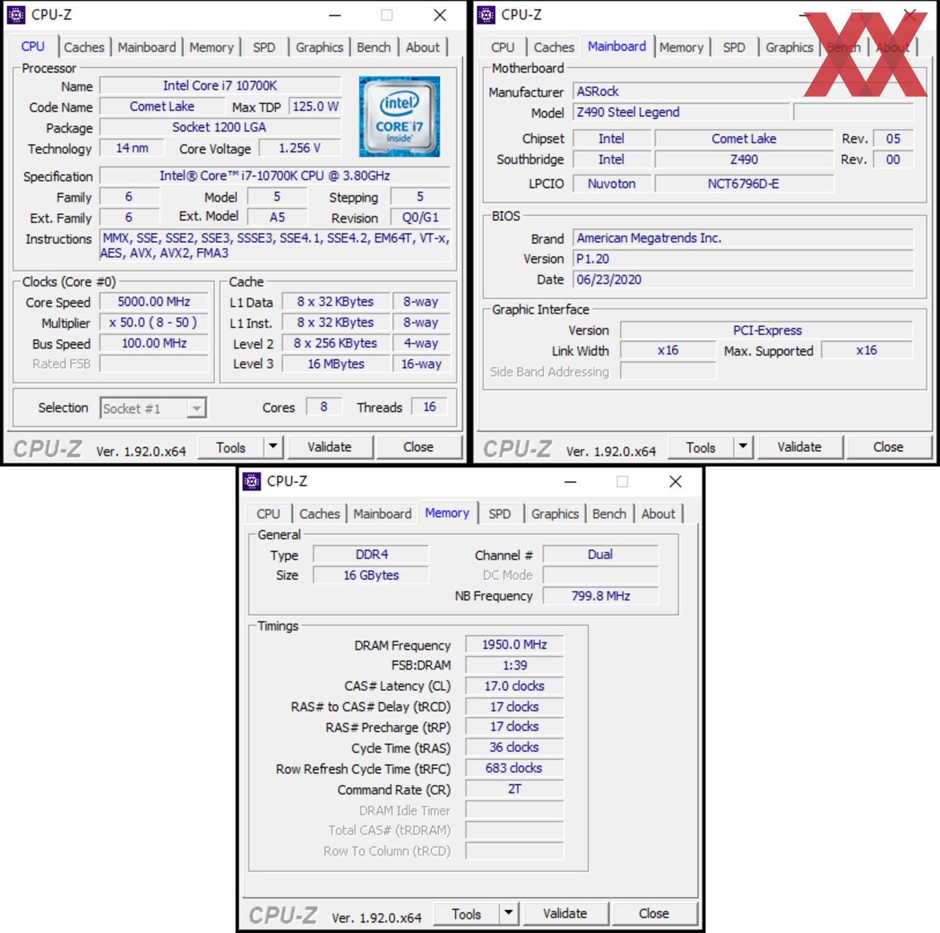Select the SPD tab in the Mainboard window
The width and height of the screenshot is (940, 933).
pos(734,47)
